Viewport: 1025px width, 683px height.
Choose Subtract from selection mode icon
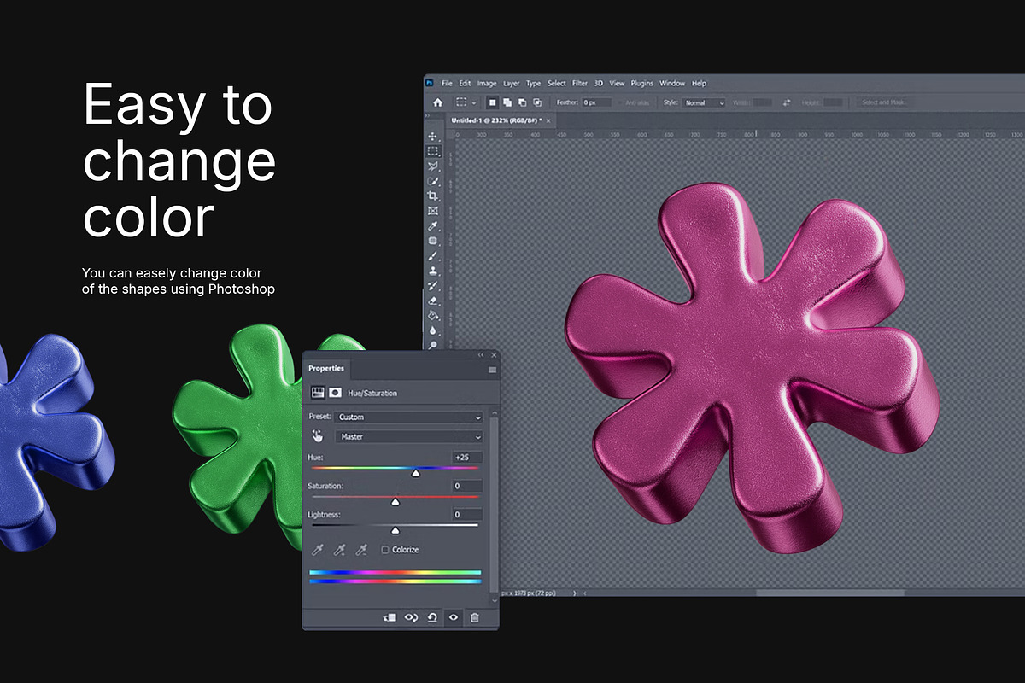522,102
